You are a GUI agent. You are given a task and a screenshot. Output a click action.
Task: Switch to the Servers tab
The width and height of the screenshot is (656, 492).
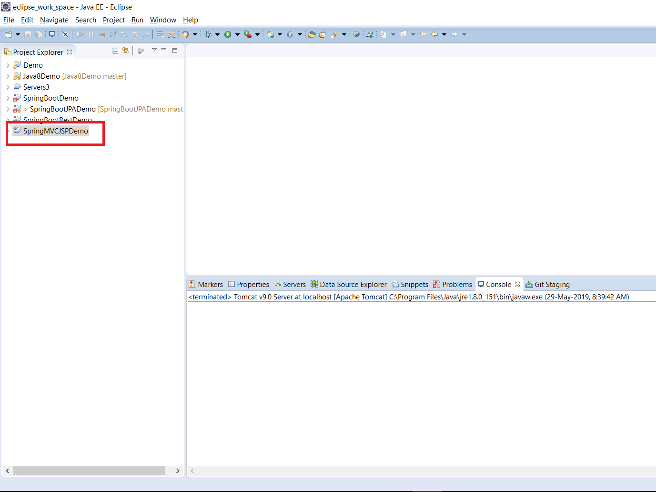pos(290,285)
